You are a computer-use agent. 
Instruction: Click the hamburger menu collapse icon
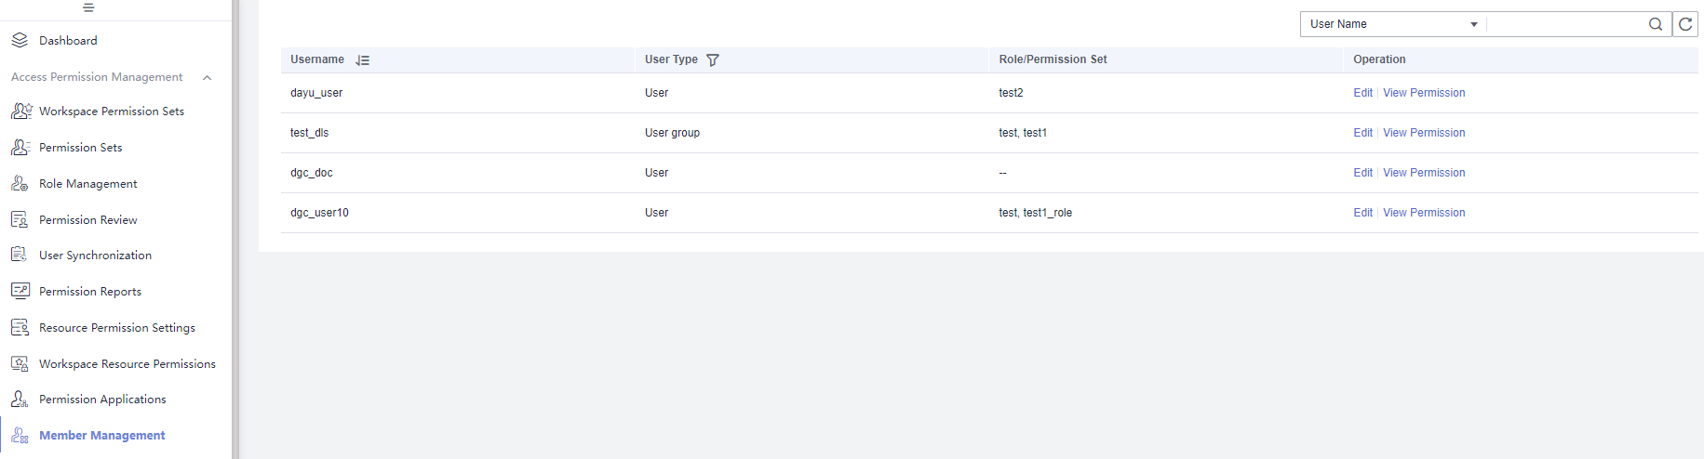(88, 7)
